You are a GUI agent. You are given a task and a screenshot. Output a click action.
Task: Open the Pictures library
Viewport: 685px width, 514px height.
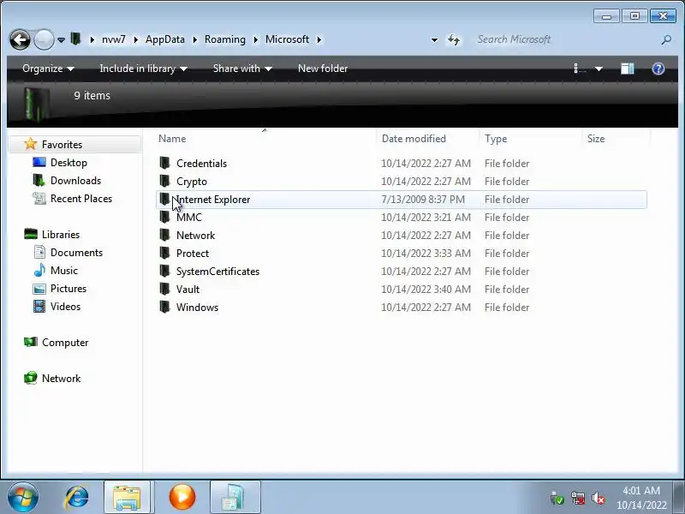68,289
